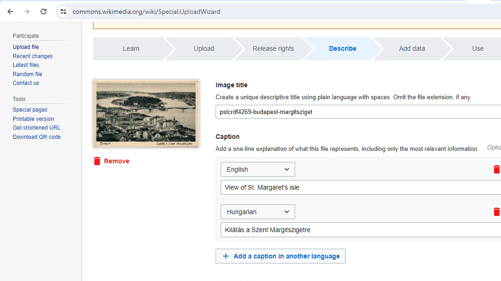Viewport: 501px width, 281px height.
Task: Open the English language dropdown
Action: [x=258, y=169]
